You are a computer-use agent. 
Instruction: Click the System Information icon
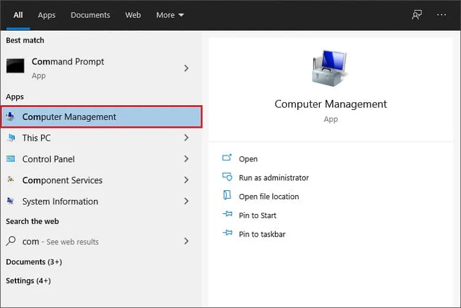11,201
